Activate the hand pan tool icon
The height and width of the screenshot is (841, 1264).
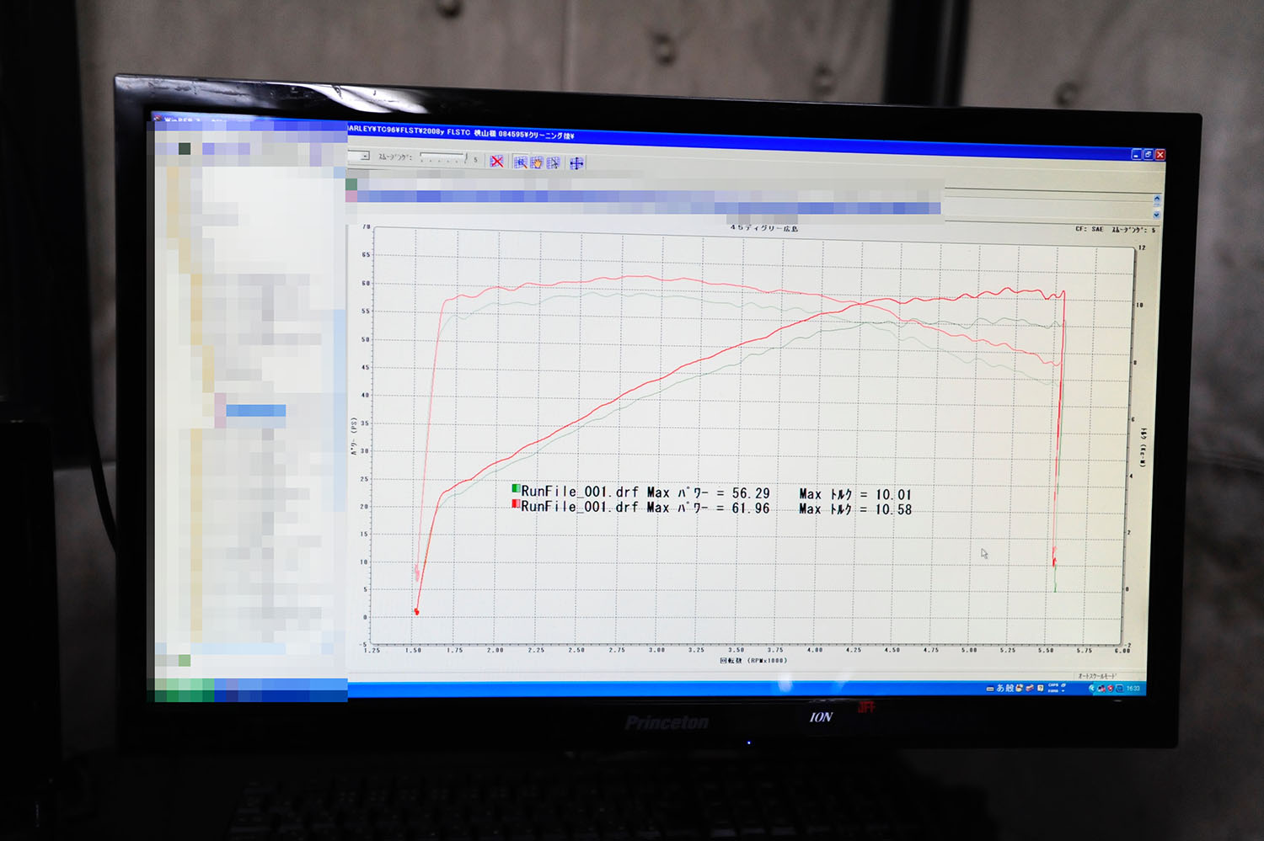pos(537,162)
